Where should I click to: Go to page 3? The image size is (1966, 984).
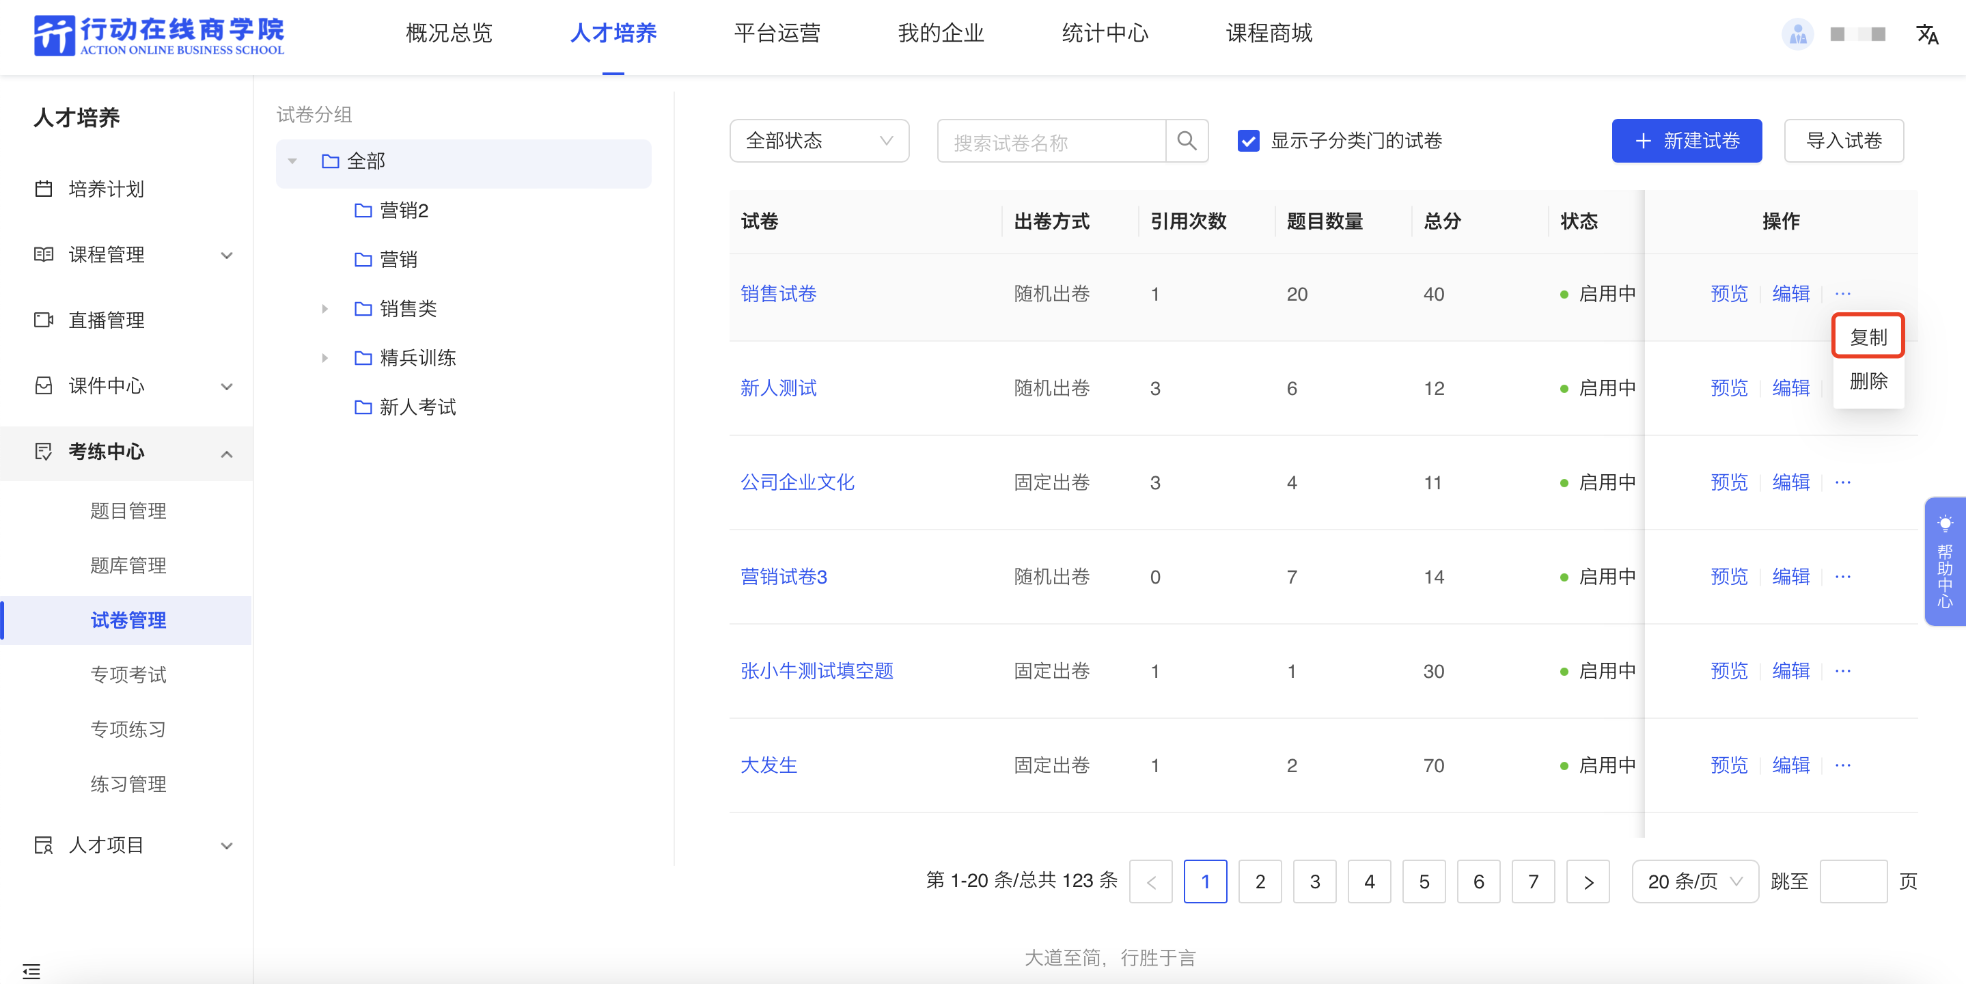(1314, 881)
